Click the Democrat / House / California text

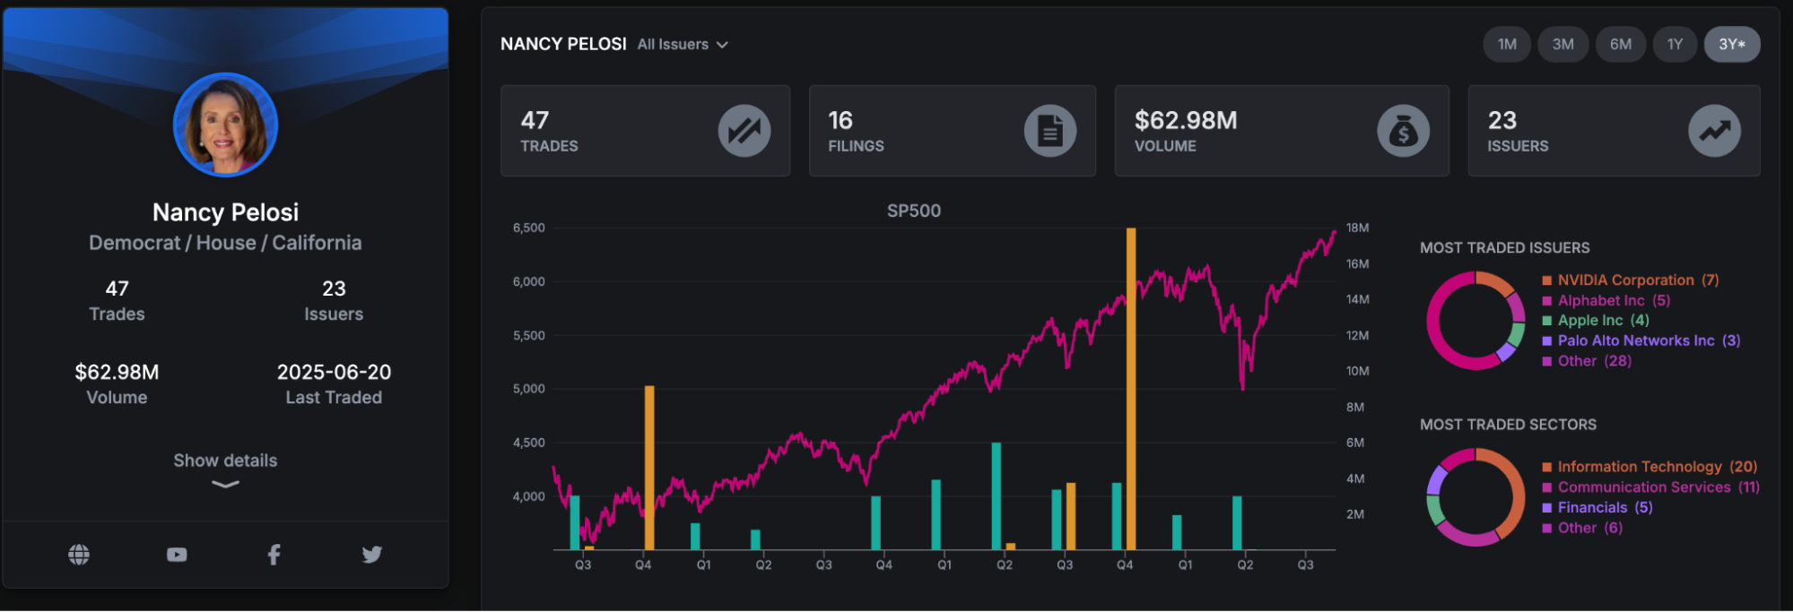pos(225,243)
